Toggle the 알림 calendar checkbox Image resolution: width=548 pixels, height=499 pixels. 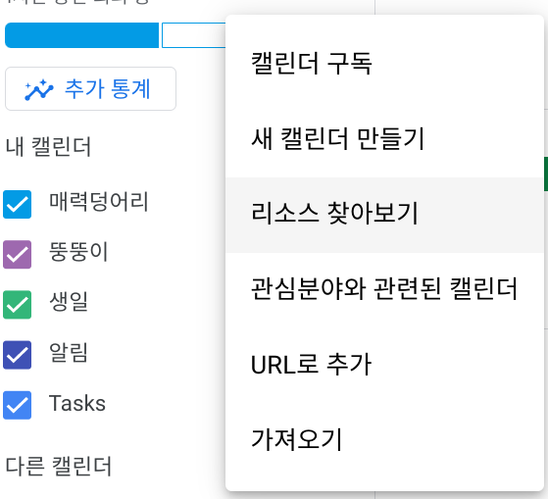coord(17,355)
